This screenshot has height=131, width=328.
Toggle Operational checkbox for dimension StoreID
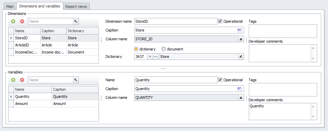coord(220,21)
